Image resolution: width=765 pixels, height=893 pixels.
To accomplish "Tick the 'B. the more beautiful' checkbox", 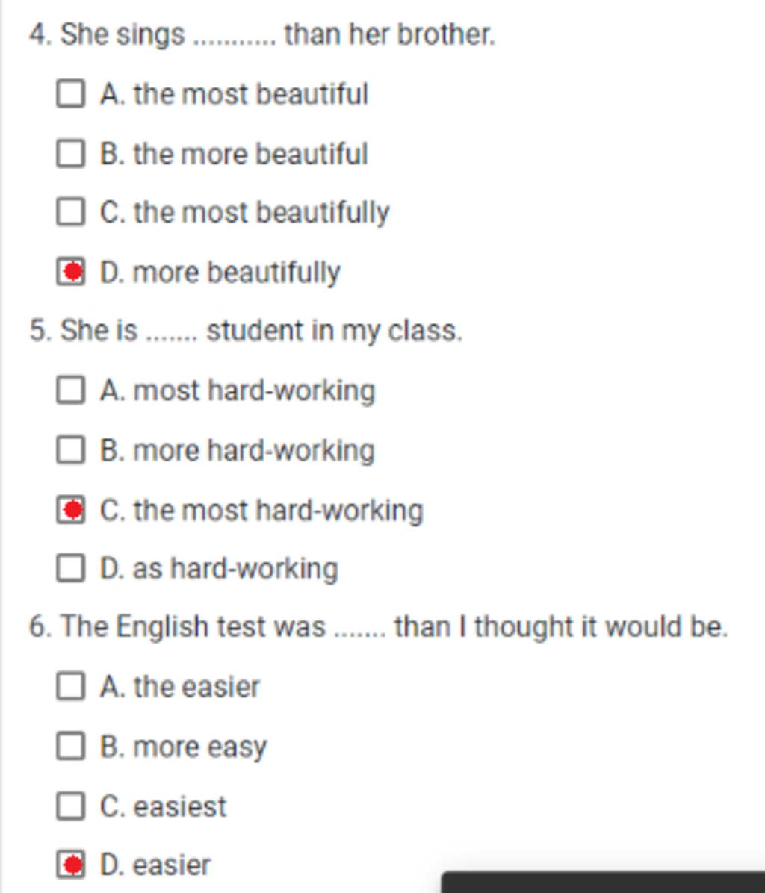I will click(70, 154).
